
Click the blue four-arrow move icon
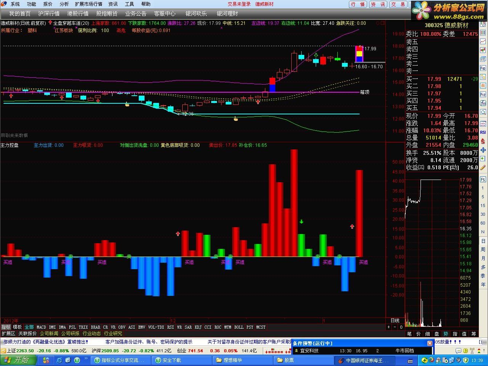click(483, 150)
